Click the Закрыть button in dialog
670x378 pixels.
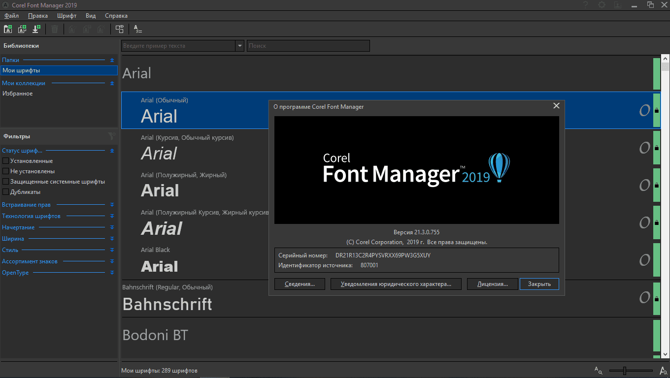(539, 284)
